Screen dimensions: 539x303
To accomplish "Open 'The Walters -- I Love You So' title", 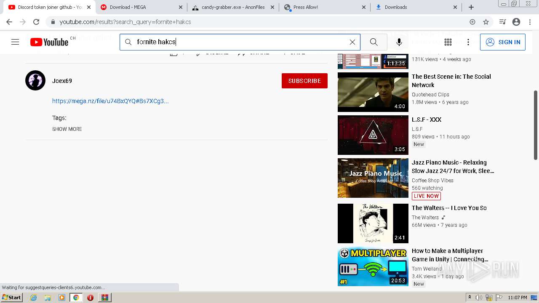I will point(449,208).
